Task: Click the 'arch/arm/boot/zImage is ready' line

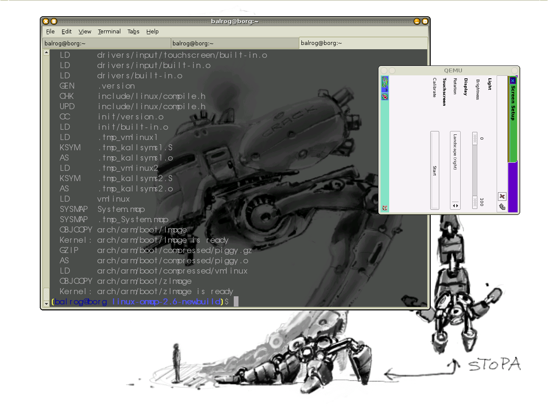Action: click(165, 292)
